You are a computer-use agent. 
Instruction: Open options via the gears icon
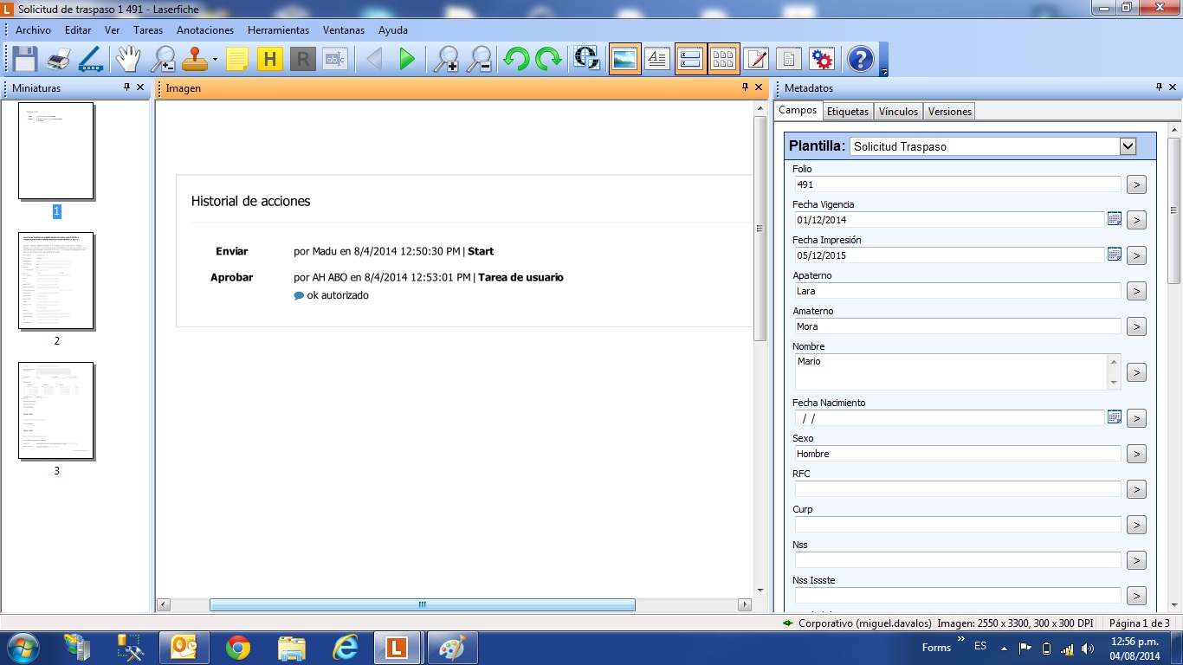pyautogui.click(x=821, y=59)
